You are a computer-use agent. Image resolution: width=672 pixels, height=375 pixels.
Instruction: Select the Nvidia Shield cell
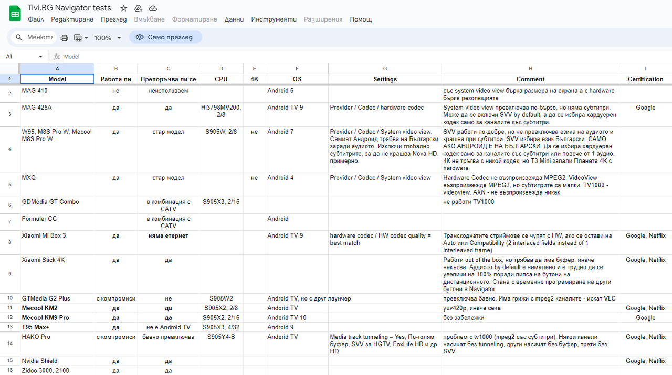click(x=57, y=361)
